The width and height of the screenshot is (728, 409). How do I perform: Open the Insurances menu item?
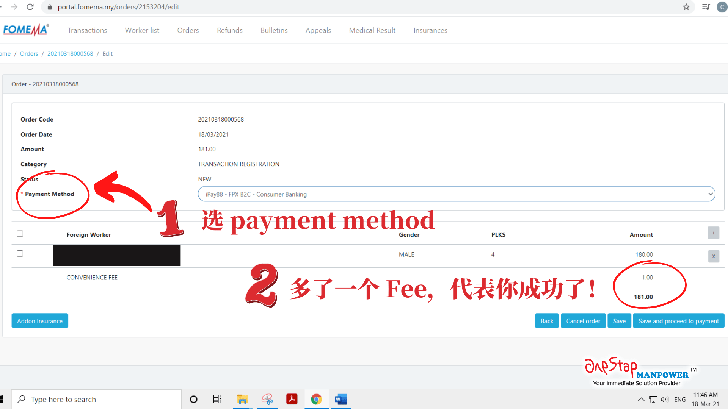[430, 30]
